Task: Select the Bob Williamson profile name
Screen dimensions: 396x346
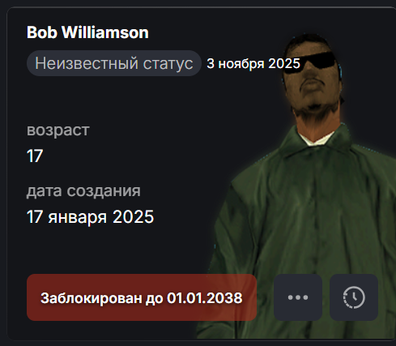Action: [x=87, y=32]
